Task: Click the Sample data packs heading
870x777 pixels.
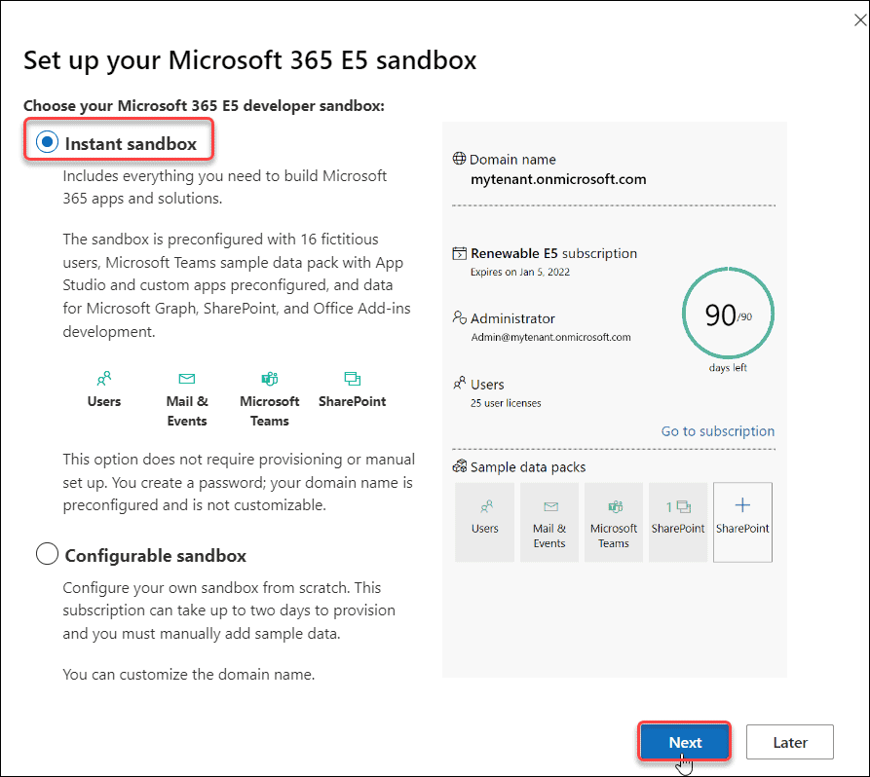Action: (x=528, y=467)
